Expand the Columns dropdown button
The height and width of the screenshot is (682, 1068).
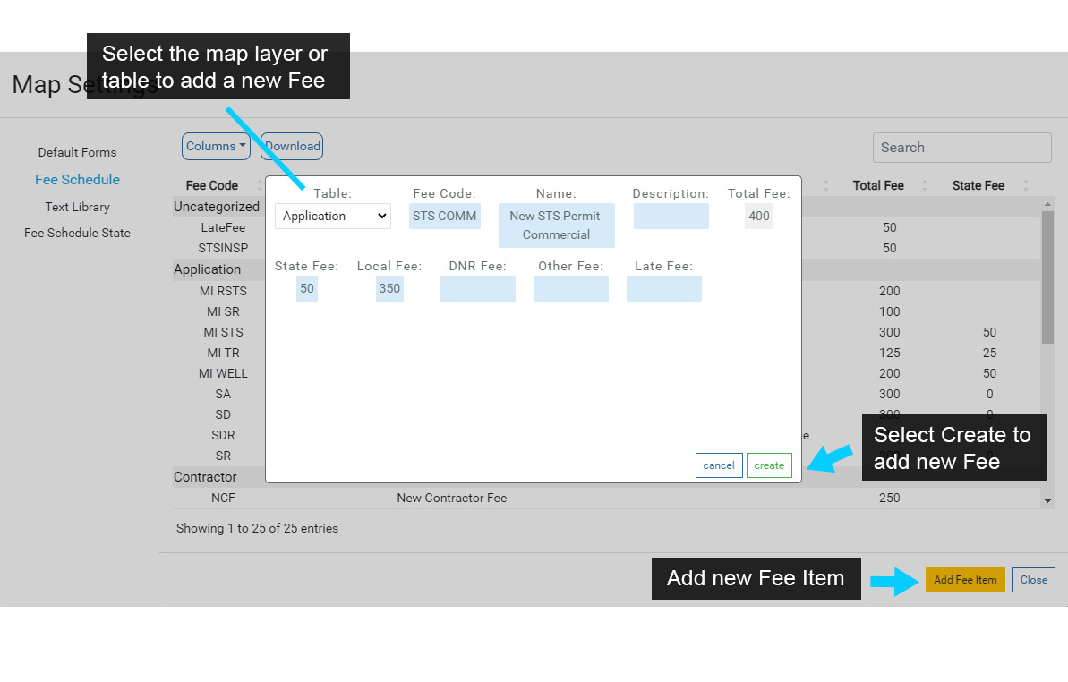click(x=216, y=147)
